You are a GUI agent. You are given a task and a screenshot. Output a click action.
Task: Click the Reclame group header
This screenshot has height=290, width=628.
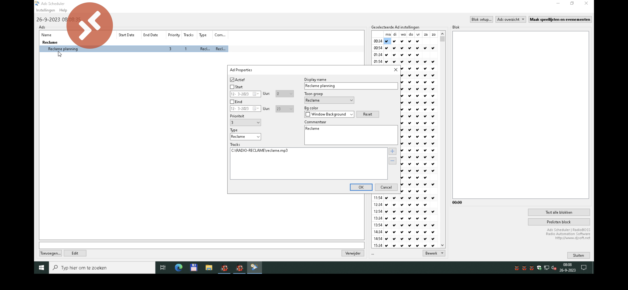point(50,42)
